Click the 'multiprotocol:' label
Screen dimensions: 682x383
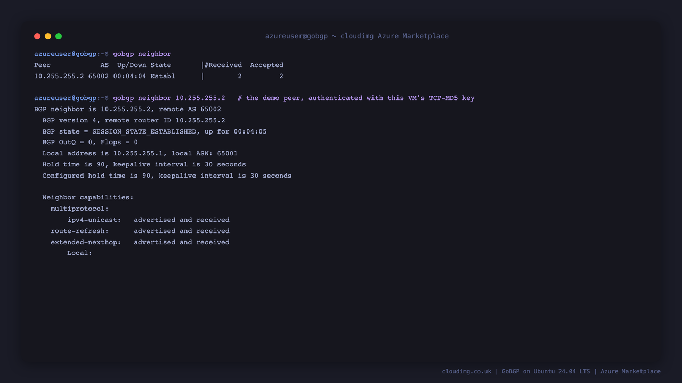(x=79, y=209)
